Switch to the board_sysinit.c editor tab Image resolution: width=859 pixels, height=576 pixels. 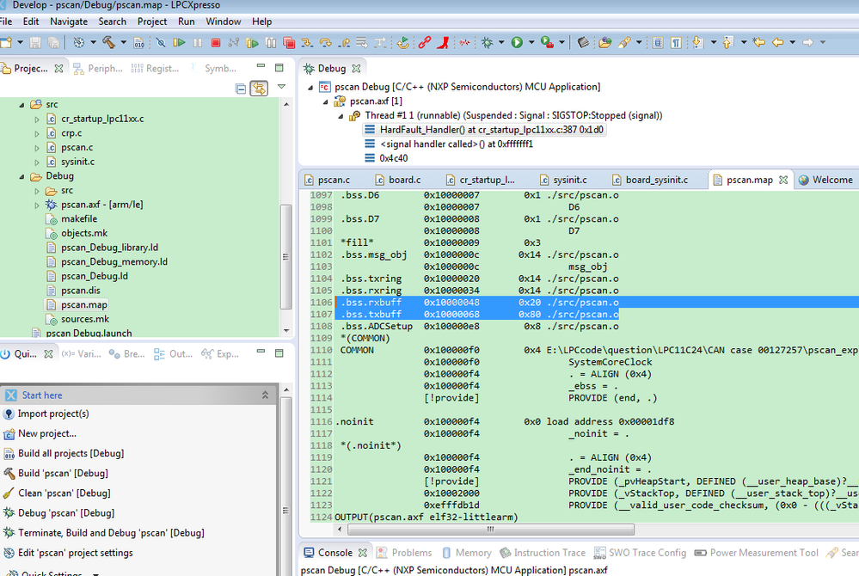point(656,180)
